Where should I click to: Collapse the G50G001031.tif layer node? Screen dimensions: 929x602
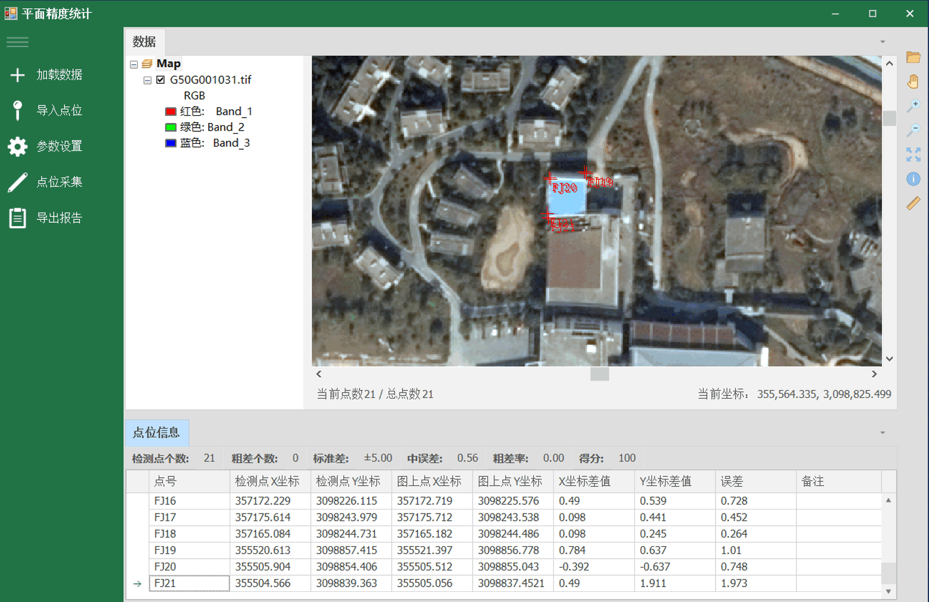147,80
